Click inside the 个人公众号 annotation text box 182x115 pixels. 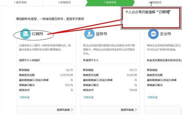tap(151, 18)
